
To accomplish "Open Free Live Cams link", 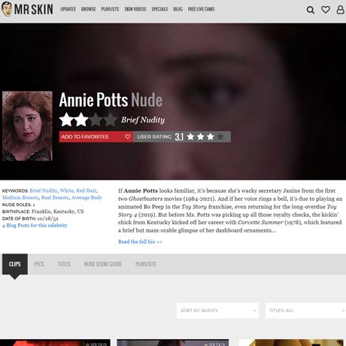I will coord(201,9).
